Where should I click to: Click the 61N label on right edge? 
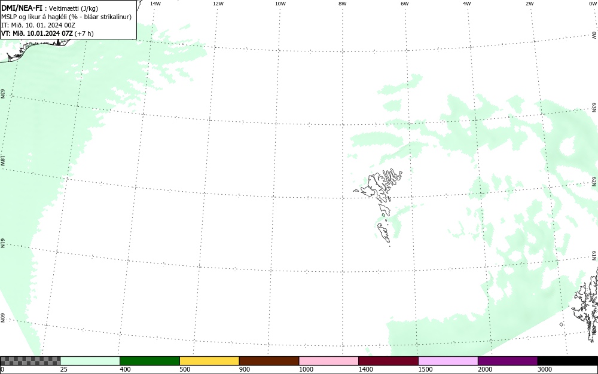point(594,256)
